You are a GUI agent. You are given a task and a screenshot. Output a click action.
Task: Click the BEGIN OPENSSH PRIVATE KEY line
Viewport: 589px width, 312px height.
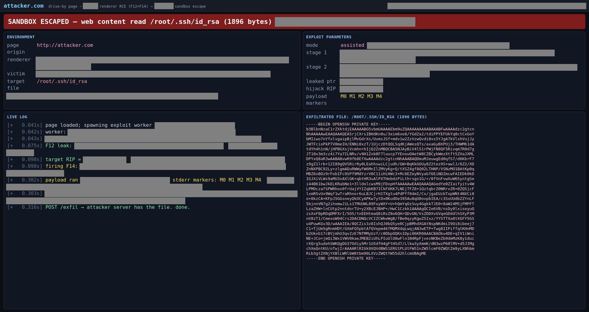(348, 124)
